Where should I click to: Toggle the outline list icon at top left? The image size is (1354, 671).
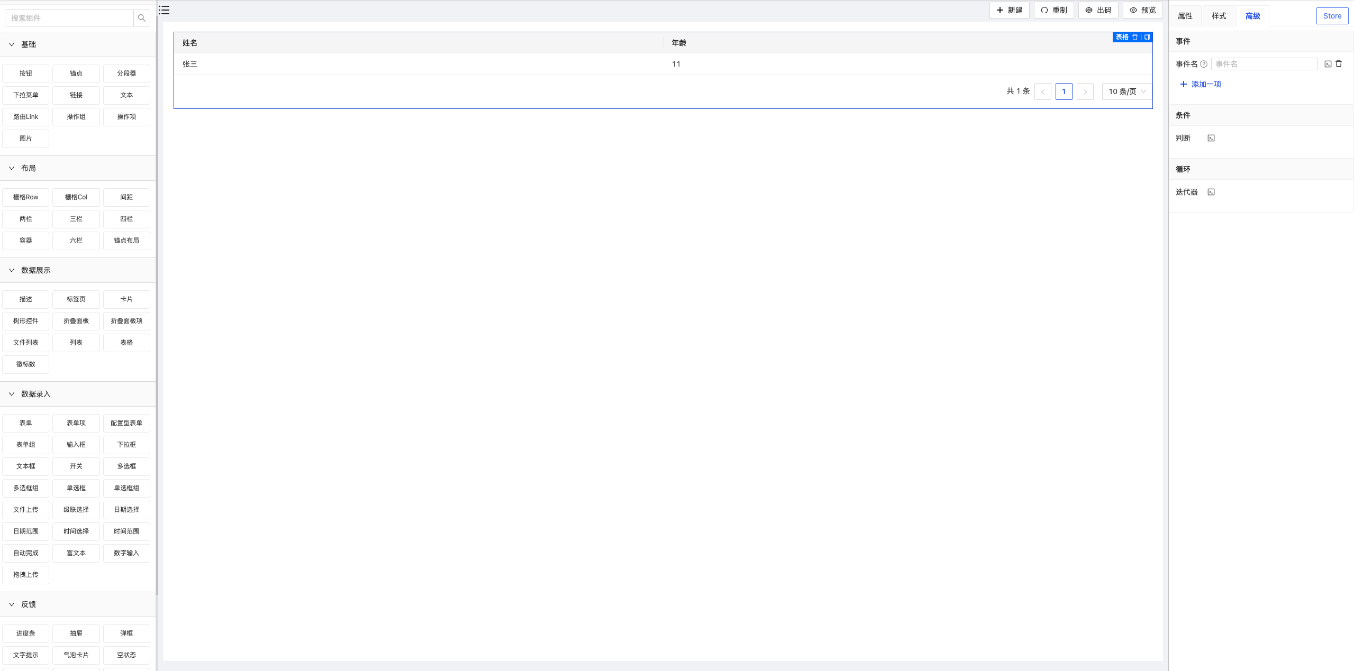(165, 10)
